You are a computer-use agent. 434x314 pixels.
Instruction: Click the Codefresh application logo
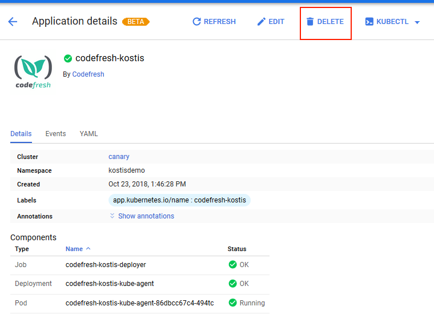[33, 71]
